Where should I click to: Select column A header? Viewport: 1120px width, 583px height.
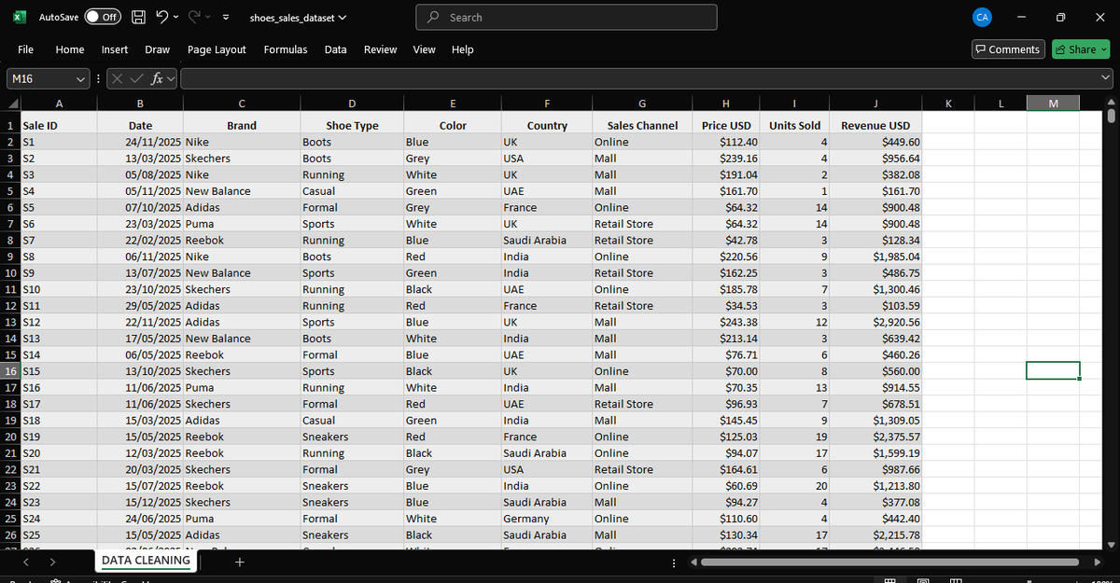[x=58, y=104]
